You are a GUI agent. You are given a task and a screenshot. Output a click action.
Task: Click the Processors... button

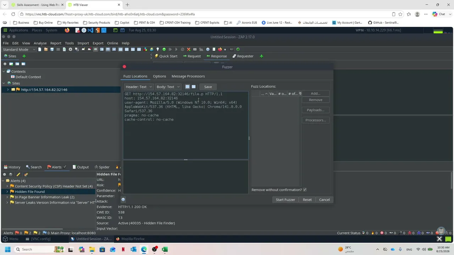tap(316, 120)
